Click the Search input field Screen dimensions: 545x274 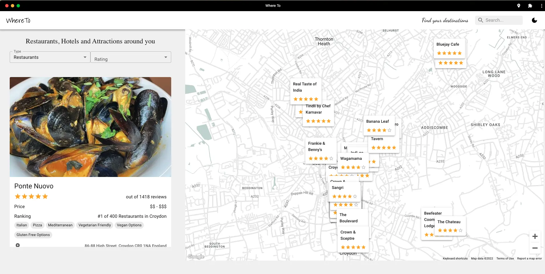click(499, 20)
